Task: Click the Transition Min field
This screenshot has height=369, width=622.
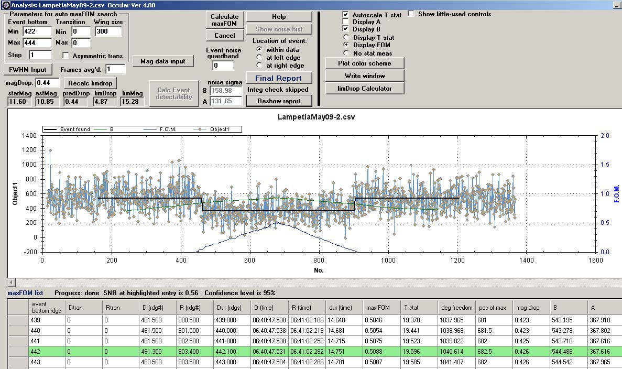Action: [x=81, y=31]
